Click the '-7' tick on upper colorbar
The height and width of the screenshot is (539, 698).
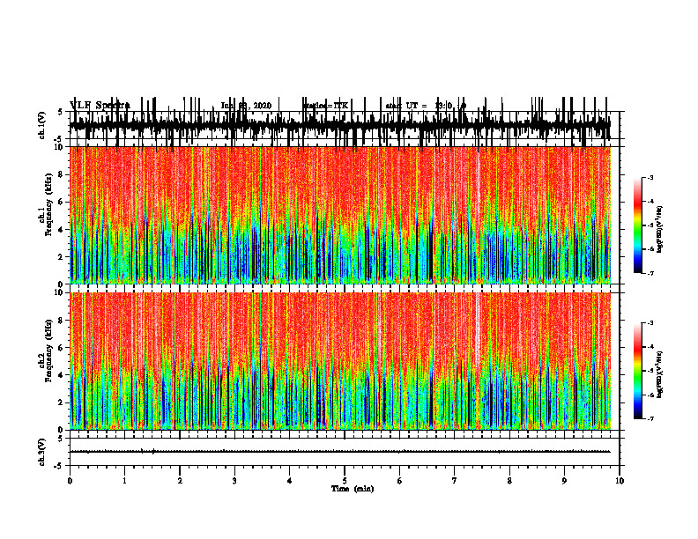[x=650, y=273]
